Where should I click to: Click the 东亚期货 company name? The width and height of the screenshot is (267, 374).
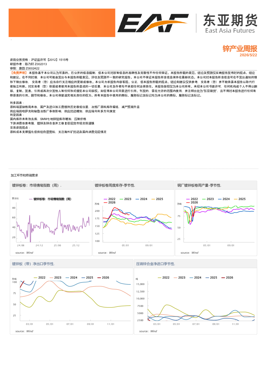pos(230,20)
